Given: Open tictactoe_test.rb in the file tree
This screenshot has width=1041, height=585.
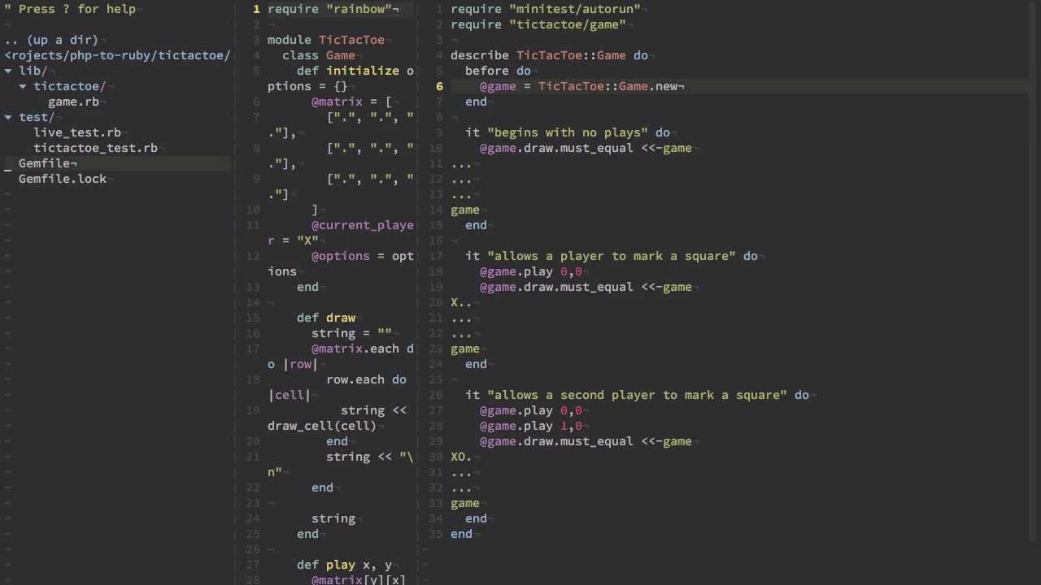Looking at the screenshot, I should point(95,148).
